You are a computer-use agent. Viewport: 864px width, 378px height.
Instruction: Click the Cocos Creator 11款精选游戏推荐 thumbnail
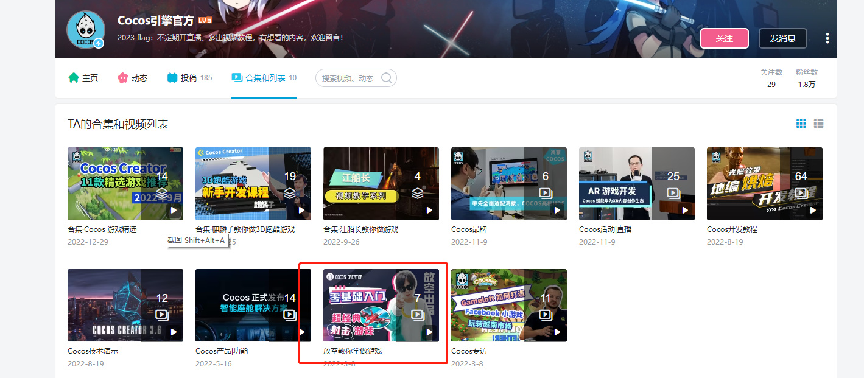point(125,183)
